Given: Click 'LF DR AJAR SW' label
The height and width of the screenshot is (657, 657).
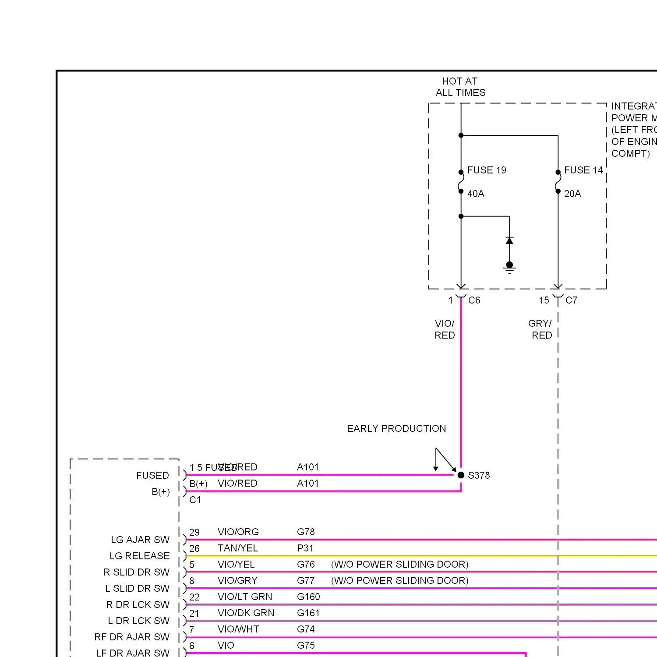Looking at the screenshot, I should point(133,653).
